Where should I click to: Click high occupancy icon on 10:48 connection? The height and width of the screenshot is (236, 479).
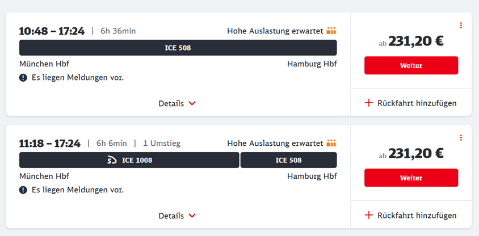point(331,31)
